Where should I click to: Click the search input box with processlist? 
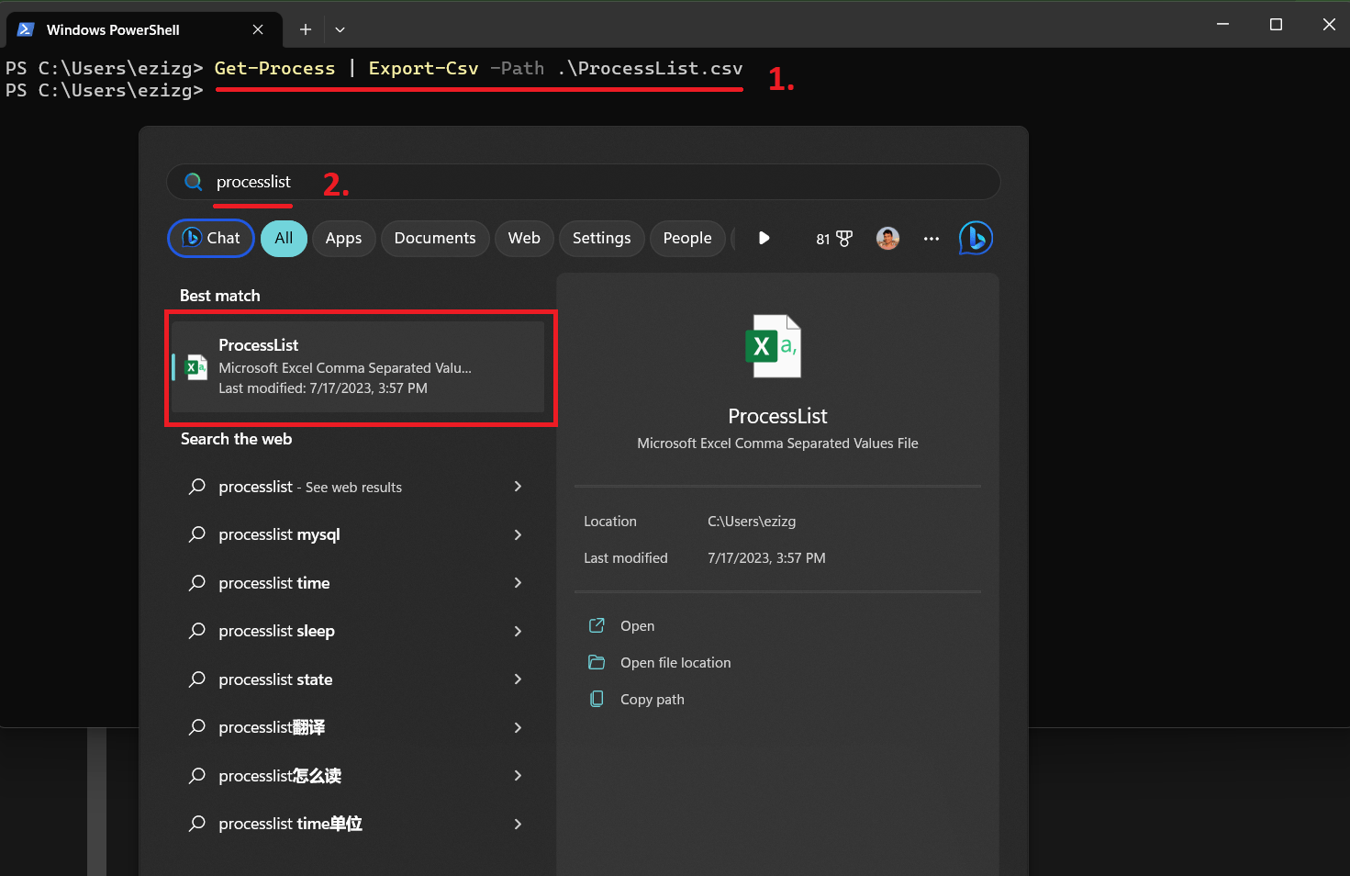tap(587, 182)
